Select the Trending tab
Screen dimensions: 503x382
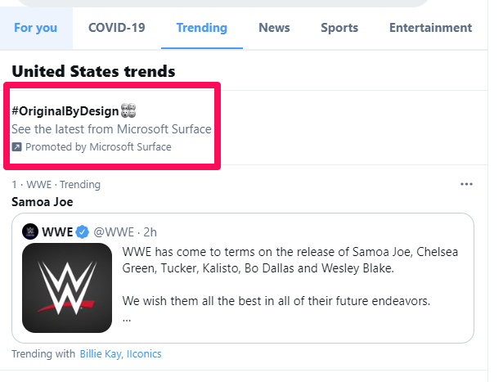202,28
